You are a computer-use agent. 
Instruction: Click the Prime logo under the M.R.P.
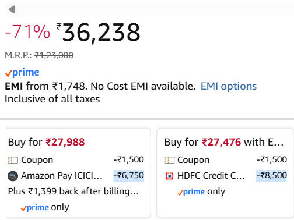(x=22, y=73)
